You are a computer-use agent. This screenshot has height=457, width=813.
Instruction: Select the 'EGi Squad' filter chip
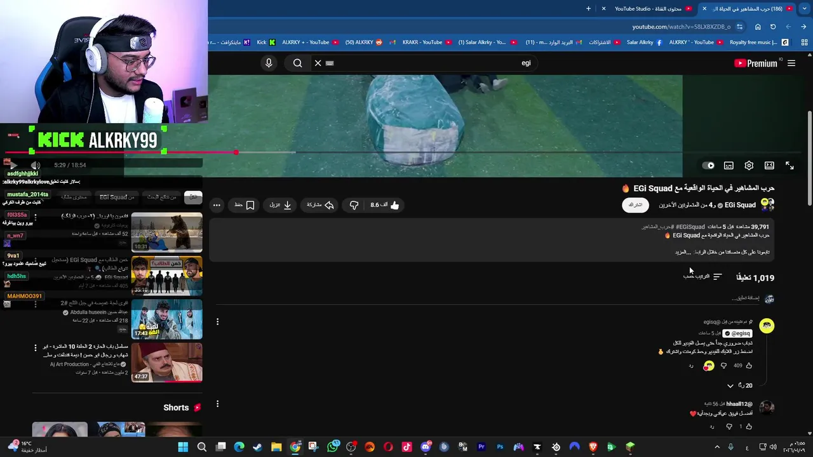coord(117,197)
